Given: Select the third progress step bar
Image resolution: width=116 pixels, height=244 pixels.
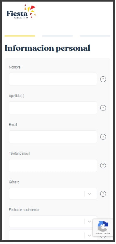Looking at the screenshot, I should [x=95, y=36].
